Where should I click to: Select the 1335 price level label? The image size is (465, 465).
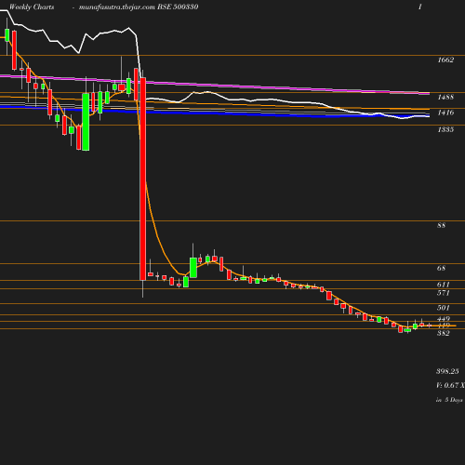click(x=445, y=129)
